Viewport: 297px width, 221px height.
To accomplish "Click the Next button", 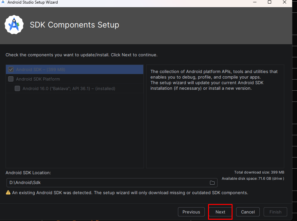I will [220, 212].
